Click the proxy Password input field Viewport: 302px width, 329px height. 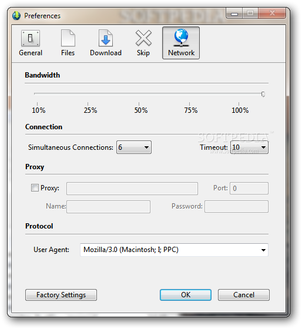point(236,207)
